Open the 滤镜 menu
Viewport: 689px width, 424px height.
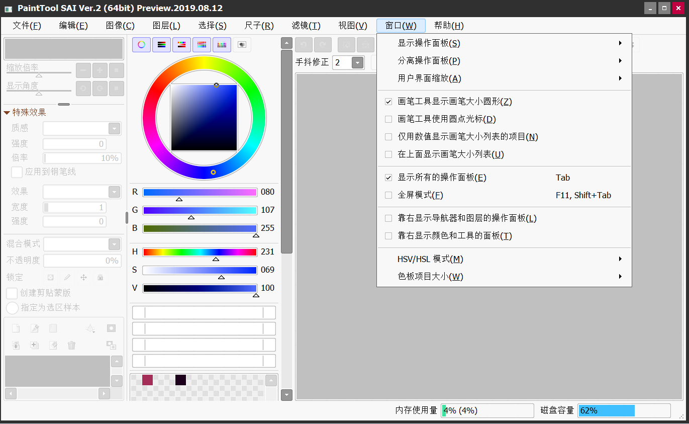coord(306,26)
